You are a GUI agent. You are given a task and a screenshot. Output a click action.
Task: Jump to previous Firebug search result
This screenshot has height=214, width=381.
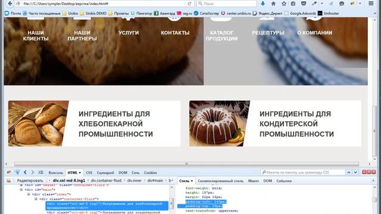349,172
